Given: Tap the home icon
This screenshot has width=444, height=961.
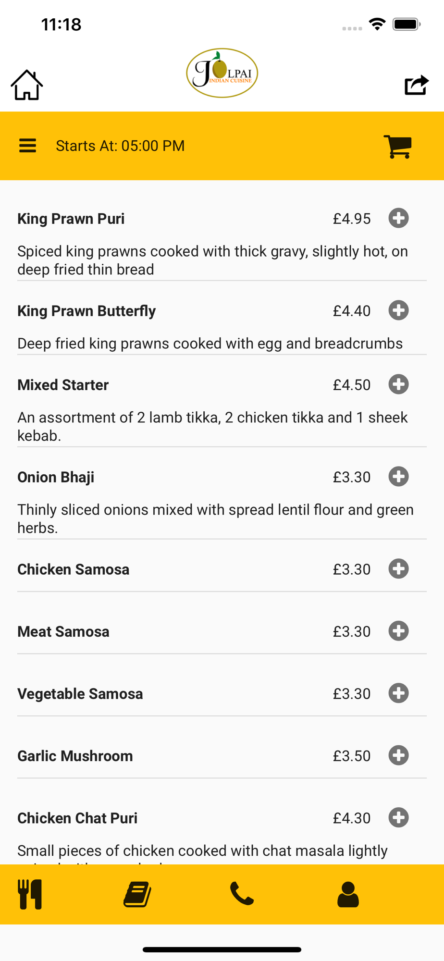Looking at the screenshot, I should point(27,85).
